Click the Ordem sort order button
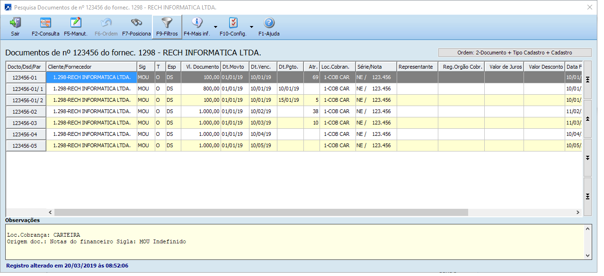Image resolution: width=604 pixels, height=276 pixels. click(x=515, y=53)
